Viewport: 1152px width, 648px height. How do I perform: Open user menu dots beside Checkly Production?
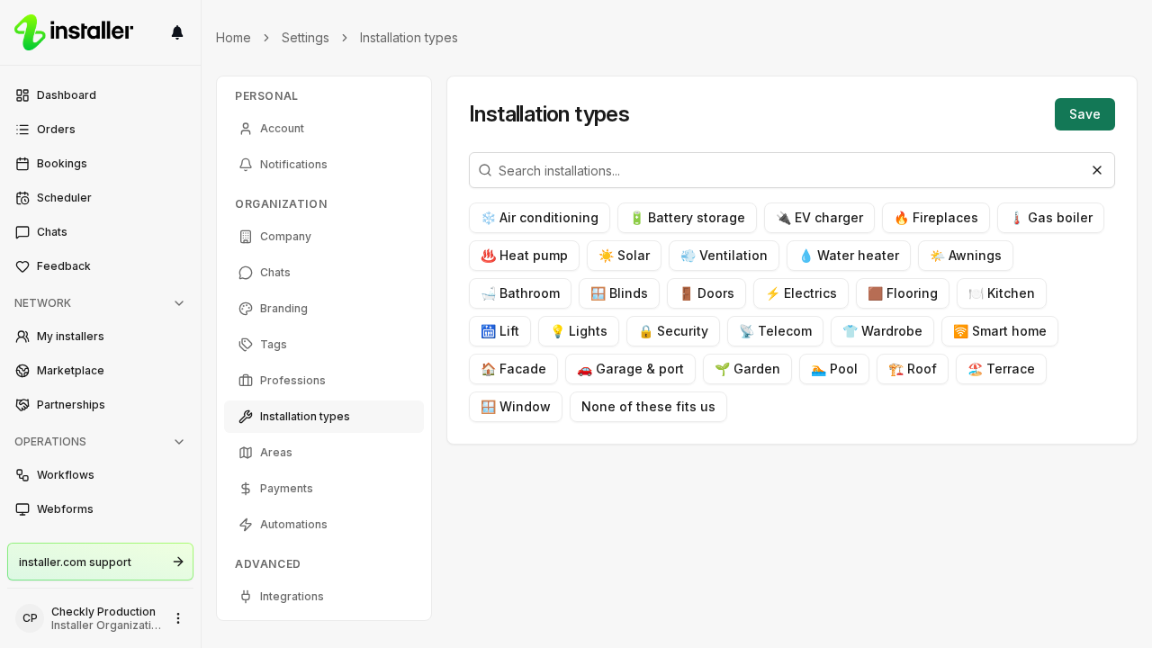(178, 618)
